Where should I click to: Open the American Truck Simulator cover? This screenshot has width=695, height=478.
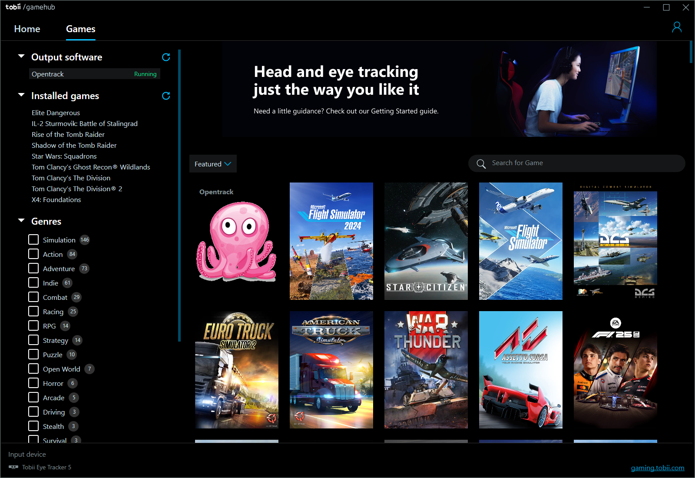[331, 370]
